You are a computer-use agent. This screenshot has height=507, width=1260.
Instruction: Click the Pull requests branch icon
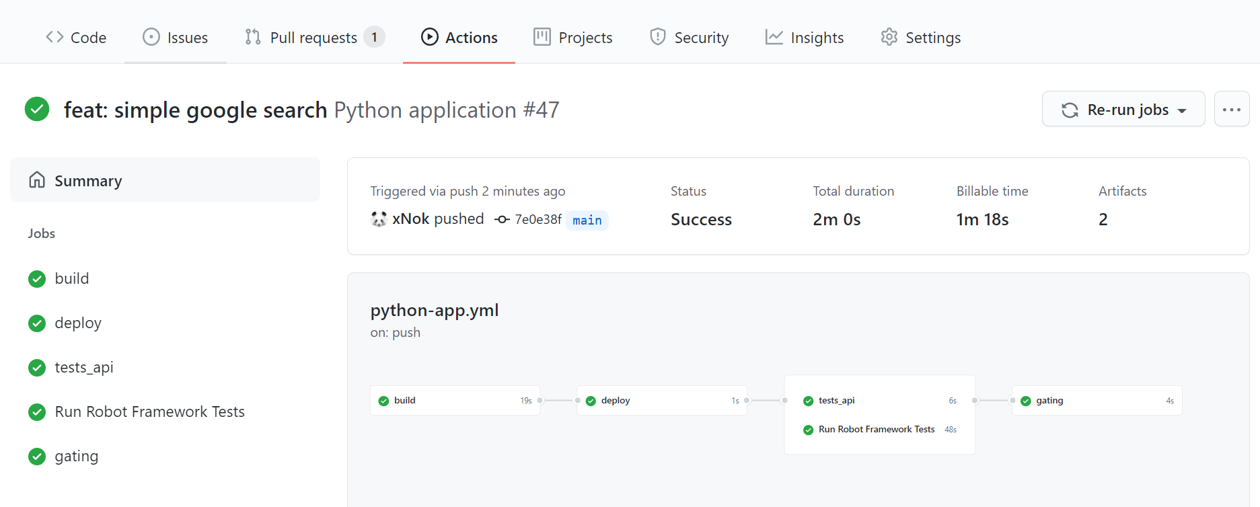[x=253, y=37]
